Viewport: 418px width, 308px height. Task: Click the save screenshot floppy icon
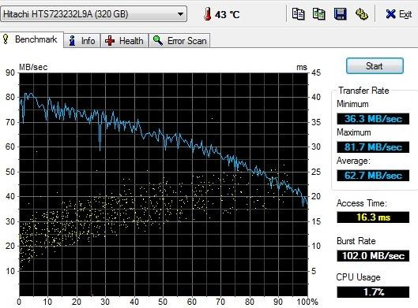pyautogui.click(x=340, y=14)
